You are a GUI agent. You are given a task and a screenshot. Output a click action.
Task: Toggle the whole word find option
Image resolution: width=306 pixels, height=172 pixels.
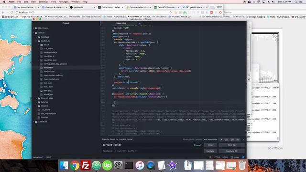click(x=238, y=140)
